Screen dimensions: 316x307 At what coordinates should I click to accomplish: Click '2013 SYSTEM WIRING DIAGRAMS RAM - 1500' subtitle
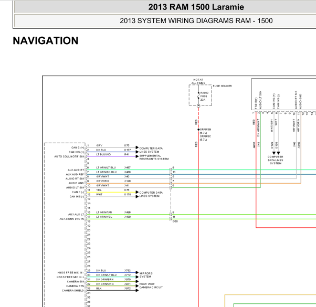[x=196, y=21]
